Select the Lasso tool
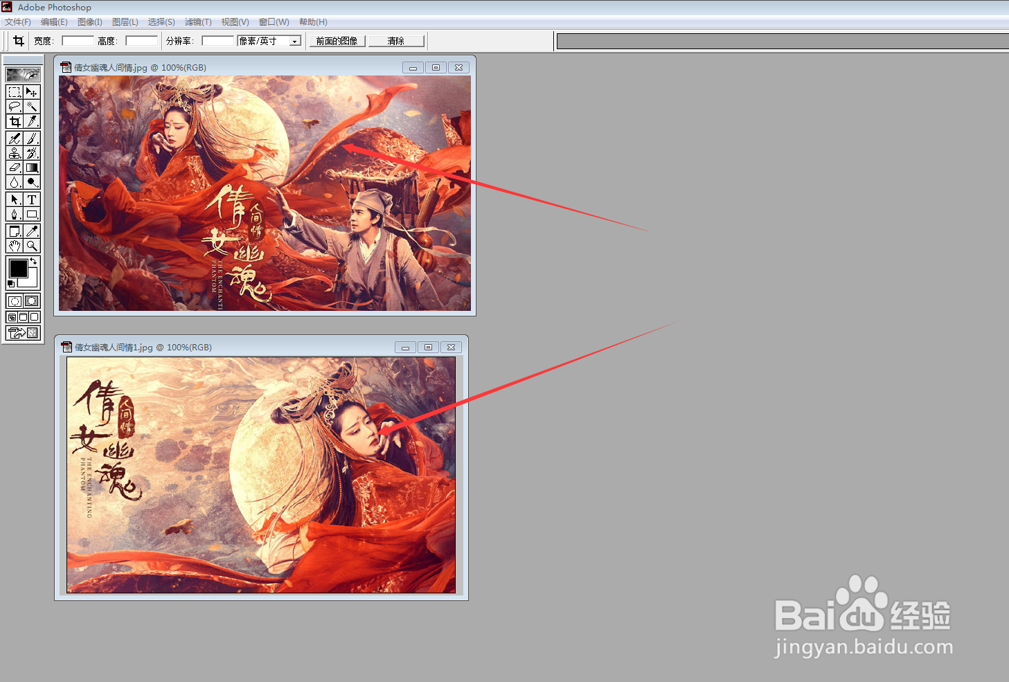The image size is (1009, 682). [15, 107]
